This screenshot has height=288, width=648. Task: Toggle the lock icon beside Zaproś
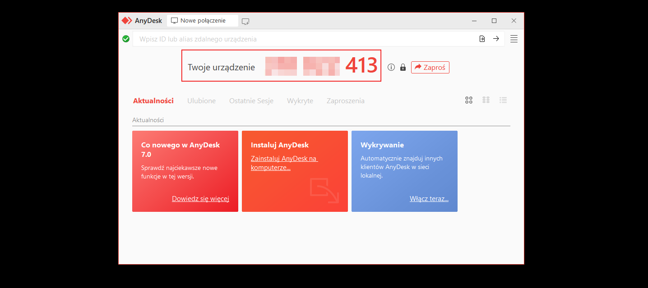click(x=403, y=67)
